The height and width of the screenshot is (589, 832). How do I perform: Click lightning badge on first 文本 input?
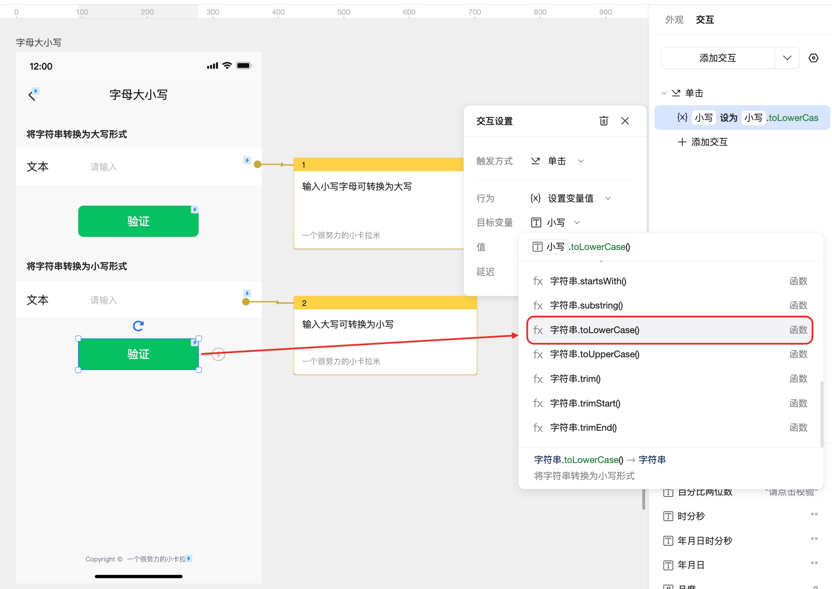point(247,160)
